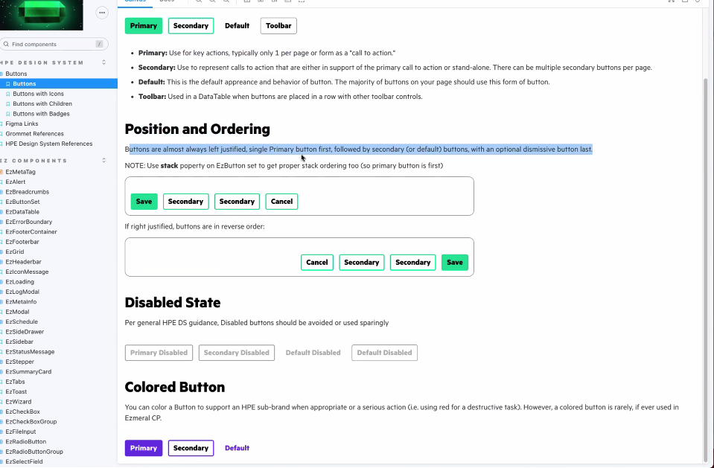
Task: Select Buttons with Icons in the sidebar
Action: point(39,93)
